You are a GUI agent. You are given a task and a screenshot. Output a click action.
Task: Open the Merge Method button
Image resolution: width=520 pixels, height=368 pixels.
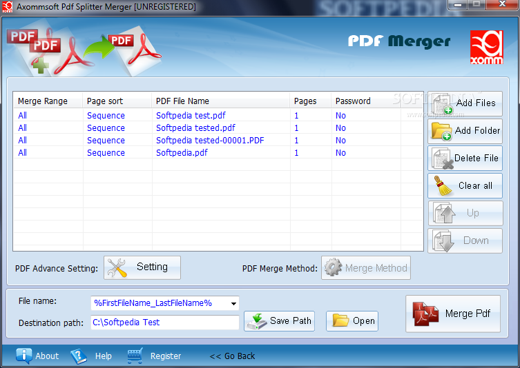tap(366, 267)
